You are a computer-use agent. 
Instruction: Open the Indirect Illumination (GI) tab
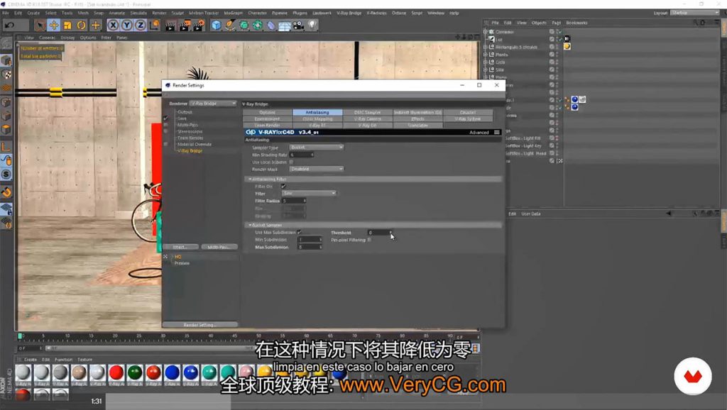(417, 112)
